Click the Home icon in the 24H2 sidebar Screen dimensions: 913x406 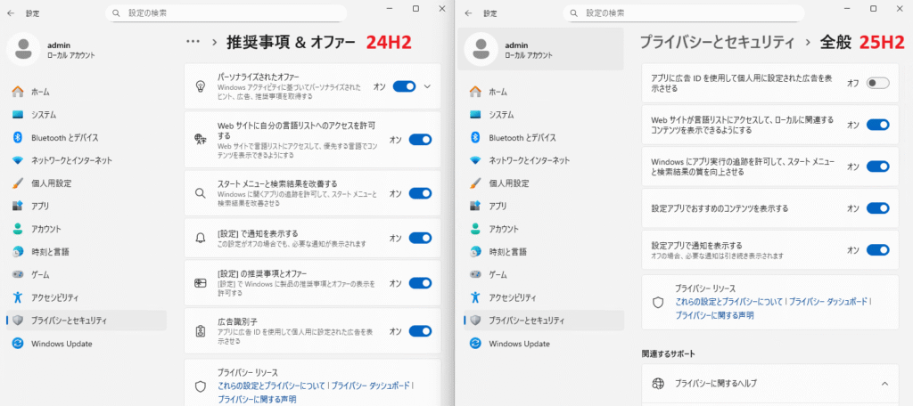point(18,92)
